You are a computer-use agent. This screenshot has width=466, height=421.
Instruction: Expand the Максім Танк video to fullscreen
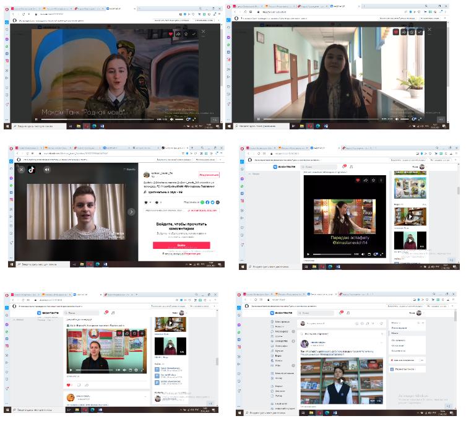click(x=194, y=119)
